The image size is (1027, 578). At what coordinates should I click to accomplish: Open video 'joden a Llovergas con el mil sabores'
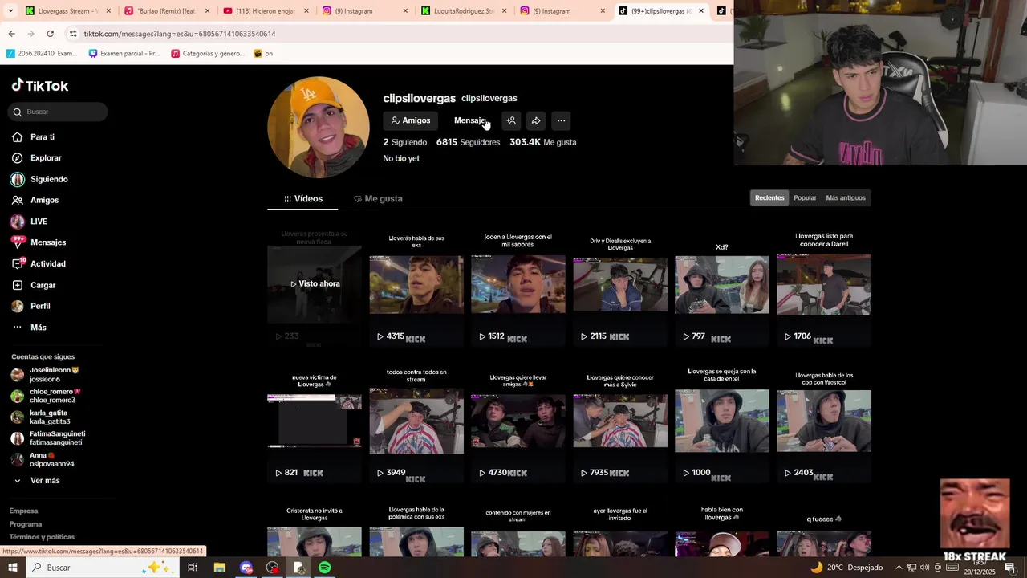coord(518,284)
